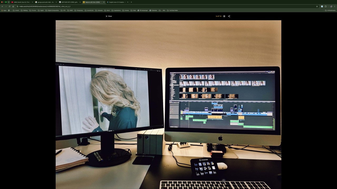Close the IMDb media viewer

point(109,16)
